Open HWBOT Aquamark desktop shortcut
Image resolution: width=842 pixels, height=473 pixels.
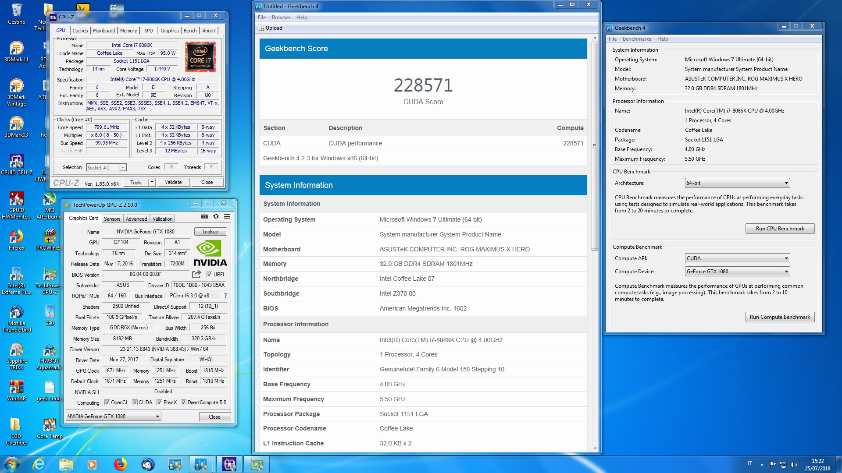tap(50, 356)
